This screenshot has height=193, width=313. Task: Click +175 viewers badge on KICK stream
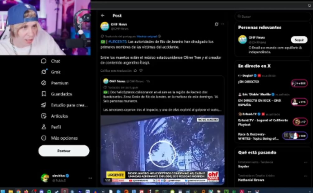299,102
